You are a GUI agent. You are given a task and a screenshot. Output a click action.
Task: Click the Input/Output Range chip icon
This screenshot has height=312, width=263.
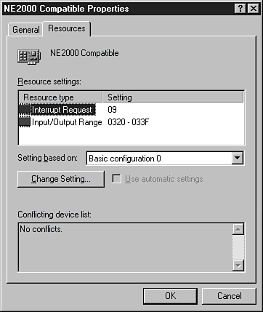[x=25, y=122]
